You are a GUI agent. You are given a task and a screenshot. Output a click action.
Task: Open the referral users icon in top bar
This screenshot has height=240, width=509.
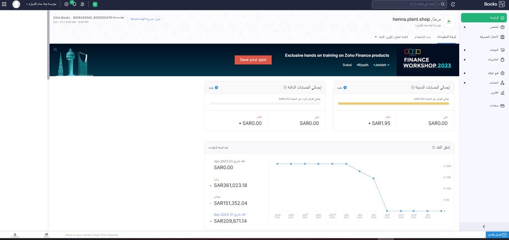(83, 4)
